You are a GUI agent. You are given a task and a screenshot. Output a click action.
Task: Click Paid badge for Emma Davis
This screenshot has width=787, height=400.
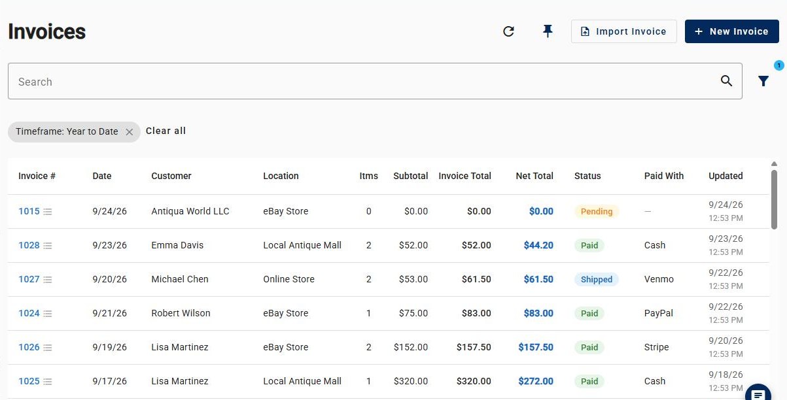pos(589,245)
